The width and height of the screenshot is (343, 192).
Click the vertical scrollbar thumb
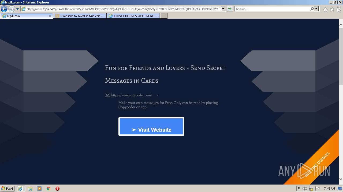[341, 56]
